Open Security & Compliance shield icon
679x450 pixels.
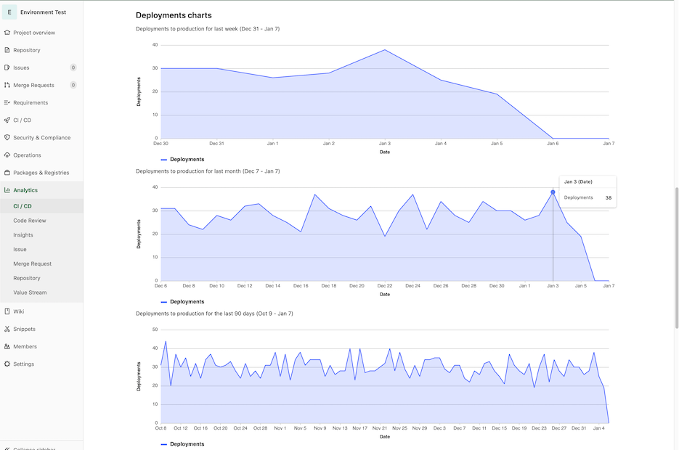click(x=7, y=137)
